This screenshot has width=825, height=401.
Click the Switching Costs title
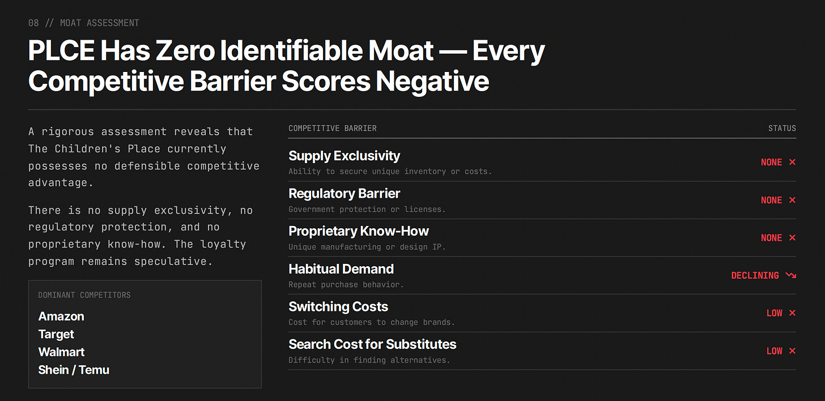click(x=338, y=307)
